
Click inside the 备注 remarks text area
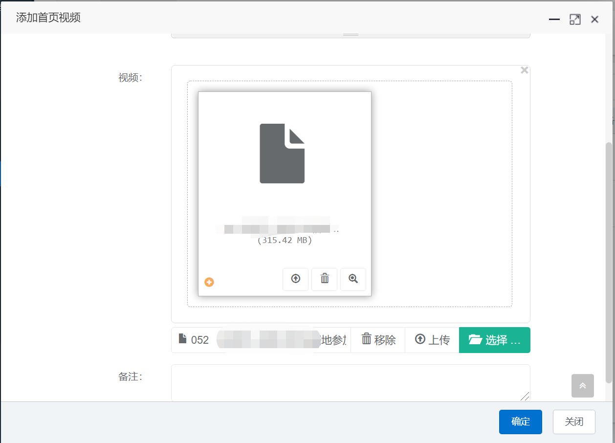pyautogui.click(x=350, y=382)
